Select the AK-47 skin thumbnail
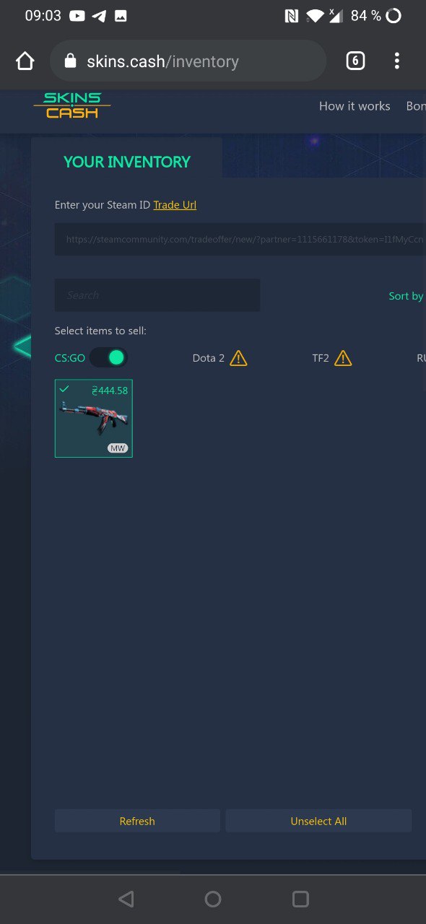Viewport: 426px width, 924px height. (x=94, y=419)
